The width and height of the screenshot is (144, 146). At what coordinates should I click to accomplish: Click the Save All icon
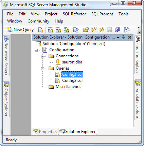tap(117, 30)
